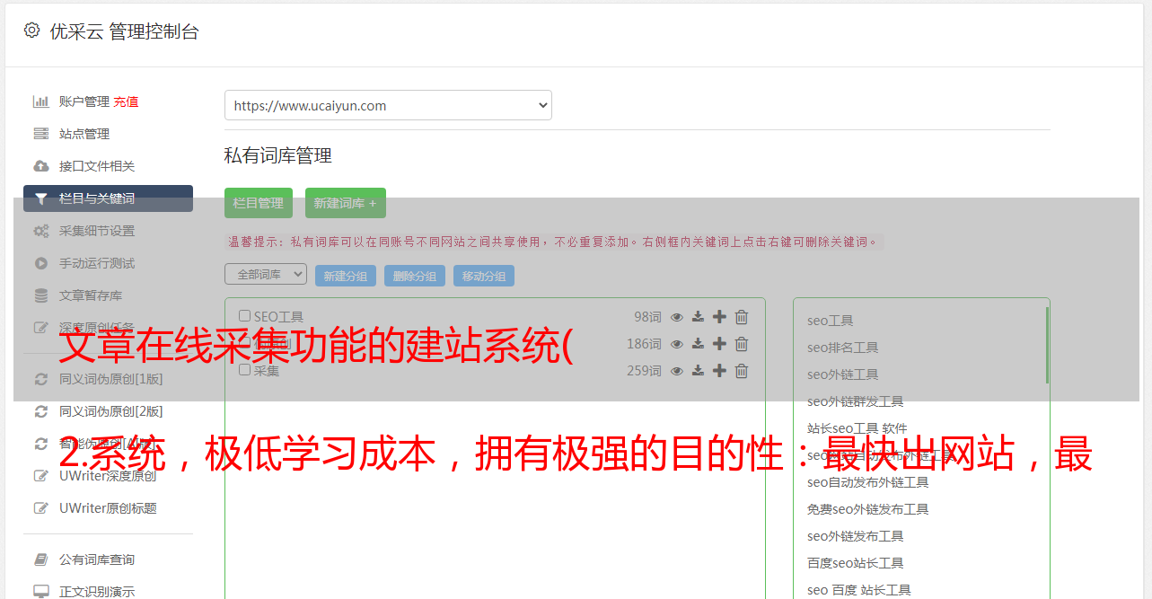1152x599 pixels.
Task: Open UWriter深度原创
Action: 108,476
